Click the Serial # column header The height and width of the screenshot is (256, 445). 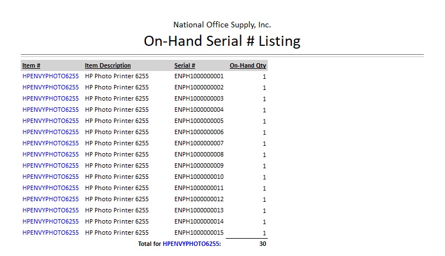coord(184,65)
